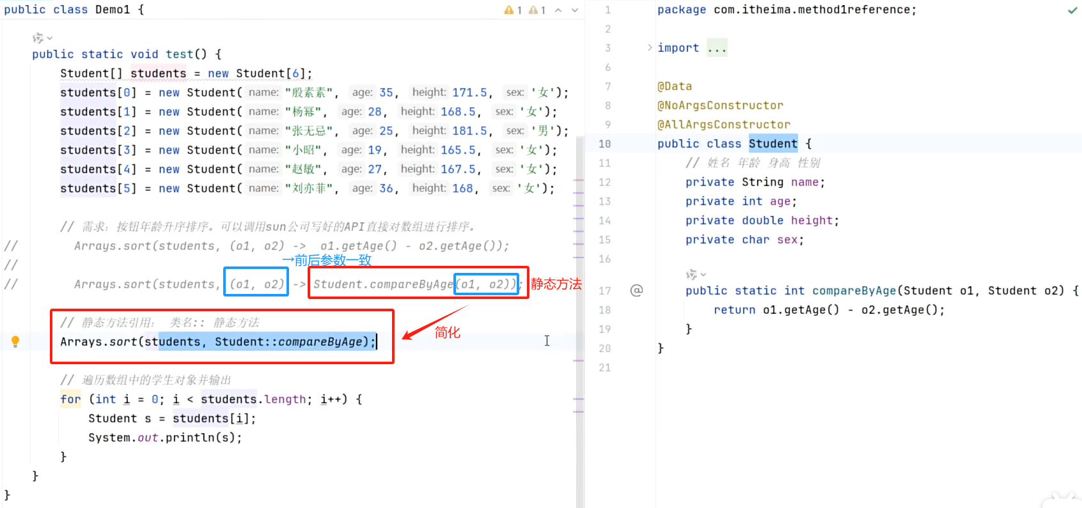The image size is (1082, 508).
Task: Open the first warning count indicator
Action: [513, 10]
